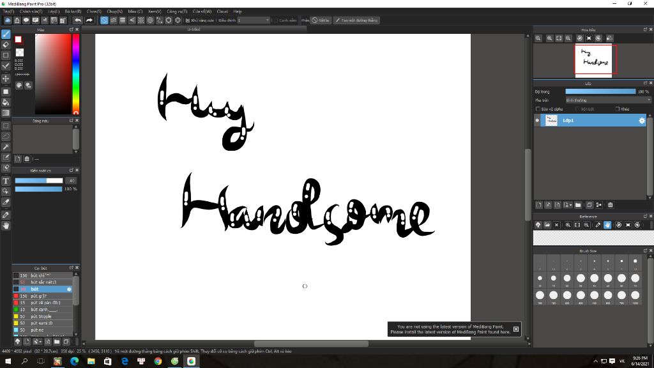This screenshot has width=654, height=368.
Task: Add a new layer folder
Action: [578, 205]
